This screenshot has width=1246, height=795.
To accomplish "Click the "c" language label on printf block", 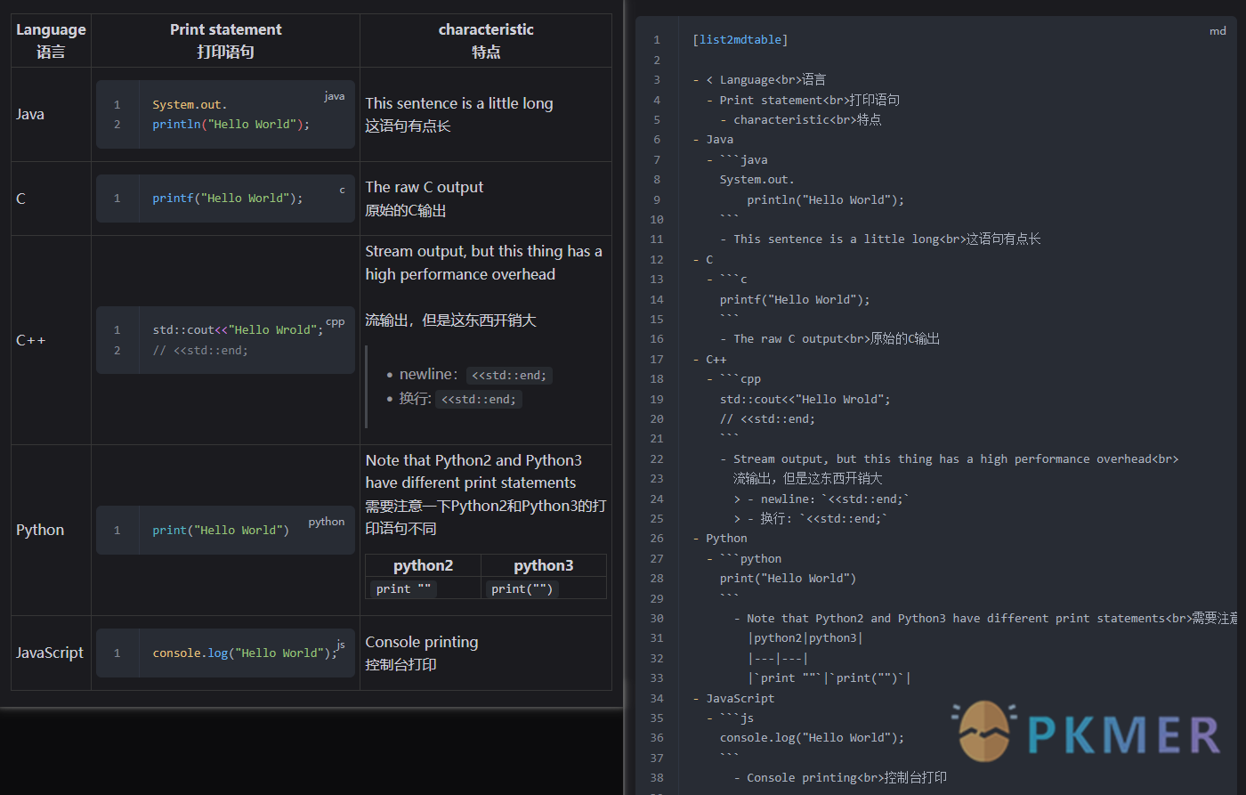I will tap(342, 190).
